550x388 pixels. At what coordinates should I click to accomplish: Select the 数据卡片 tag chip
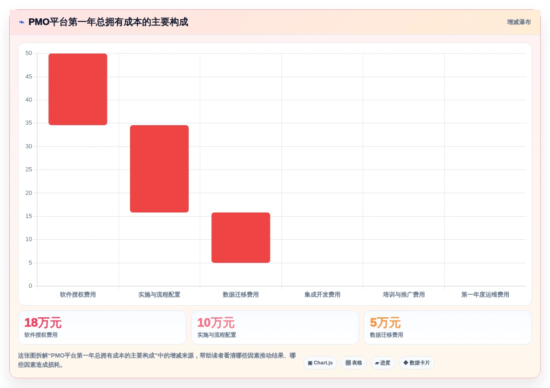click(416, 363)
